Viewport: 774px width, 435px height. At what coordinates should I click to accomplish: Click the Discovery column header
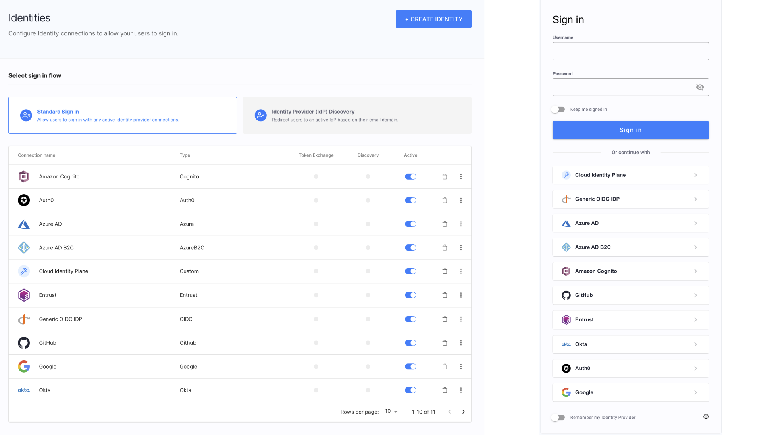pos(368,155)
